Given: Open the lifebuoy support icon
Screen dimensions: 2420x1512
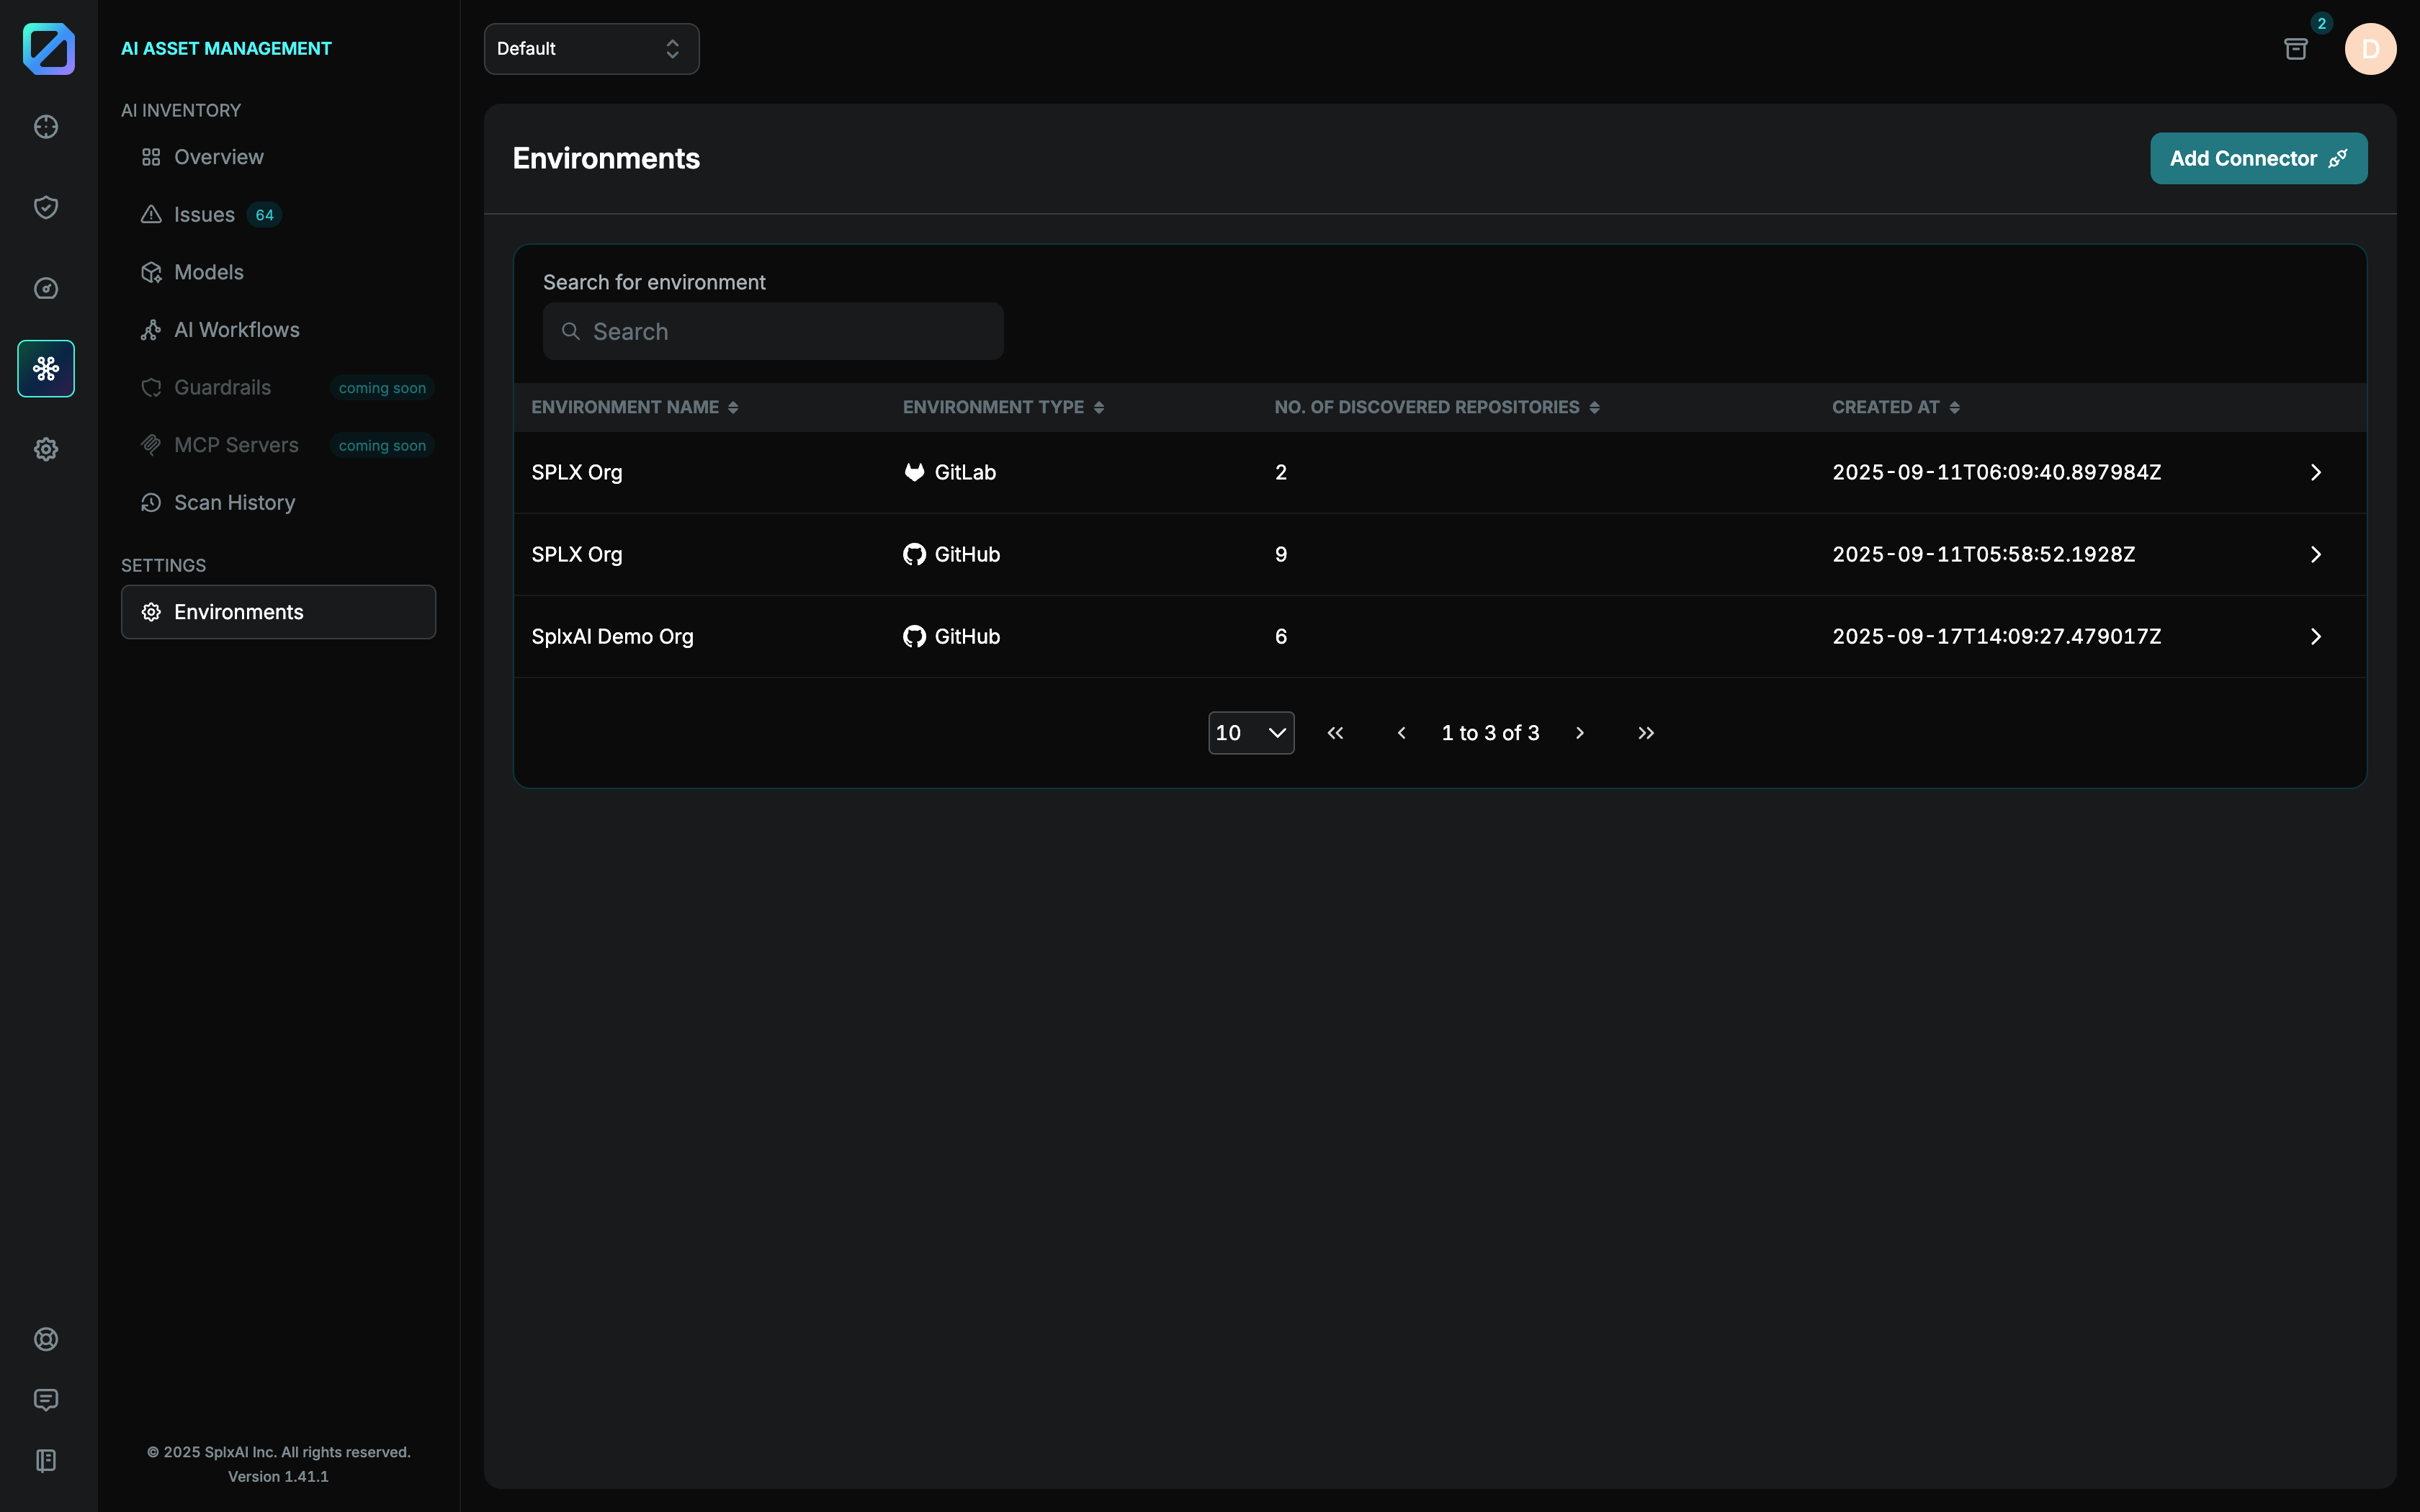Looking at the screenshot, I should 46,1339.
